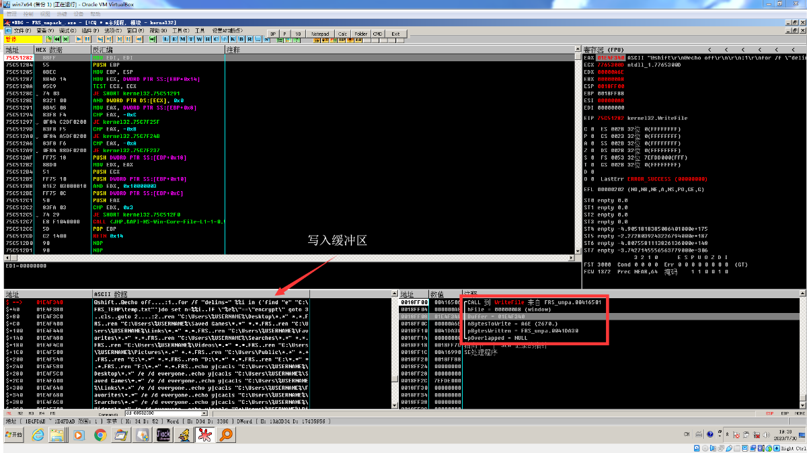Click the Step into toolbar icon
The height and width of the screenshot is (453, 807).
pos(100,39)
